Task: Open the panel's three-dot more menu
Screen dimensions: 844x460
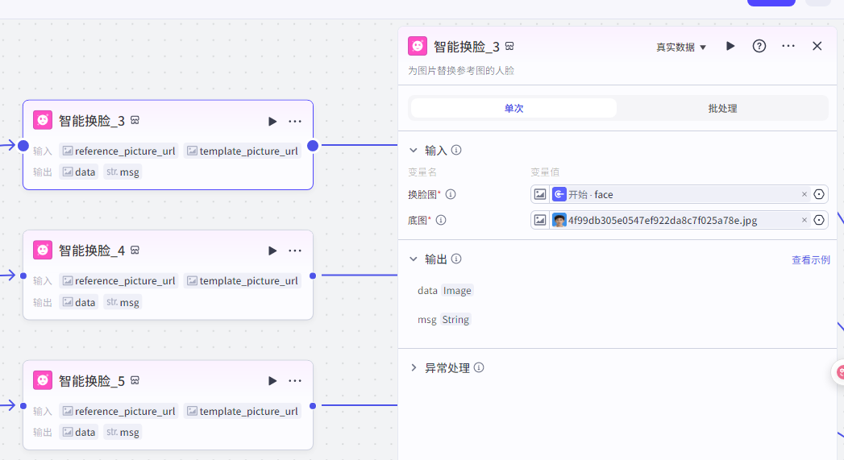Action: coord(788,46)
